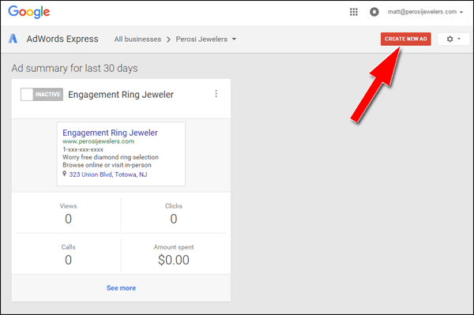Screen dimensions: 474x315
Task: Click the 'Worry free diamond ring selection' line
Action: coord(111,157)
